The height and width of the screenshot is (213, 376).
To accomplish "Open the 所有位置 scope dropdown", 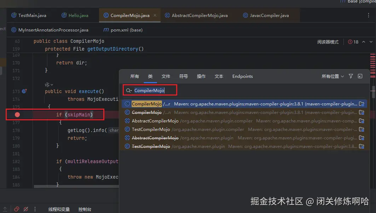I will pyautogui.click(x=332, y=76).
